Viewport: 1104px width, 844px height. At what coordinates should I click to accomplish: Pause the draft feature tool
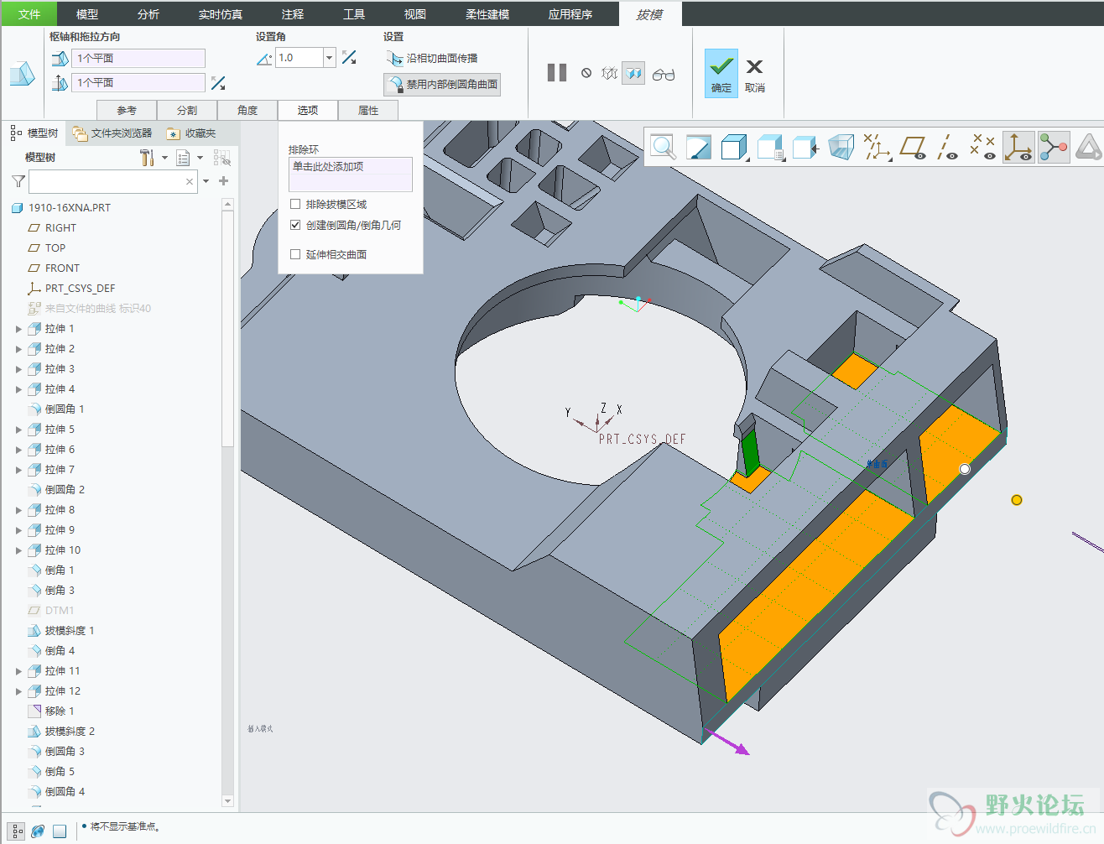point(556,73)
